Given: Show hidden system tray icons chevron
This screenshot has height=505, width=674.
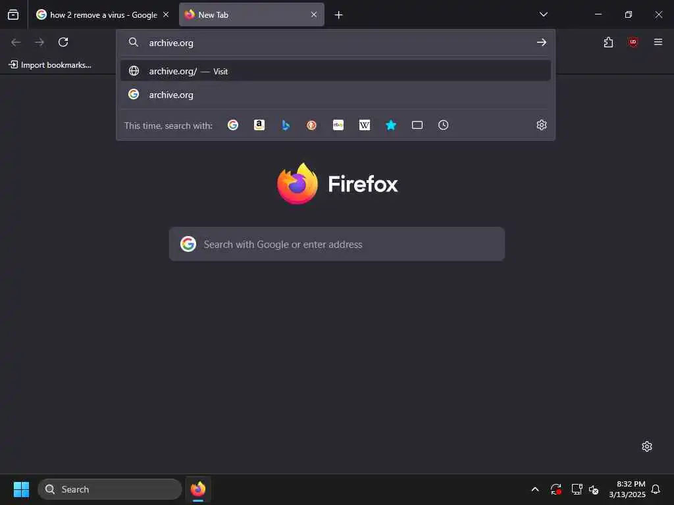Looking at the screenshot, I should 535,489.
